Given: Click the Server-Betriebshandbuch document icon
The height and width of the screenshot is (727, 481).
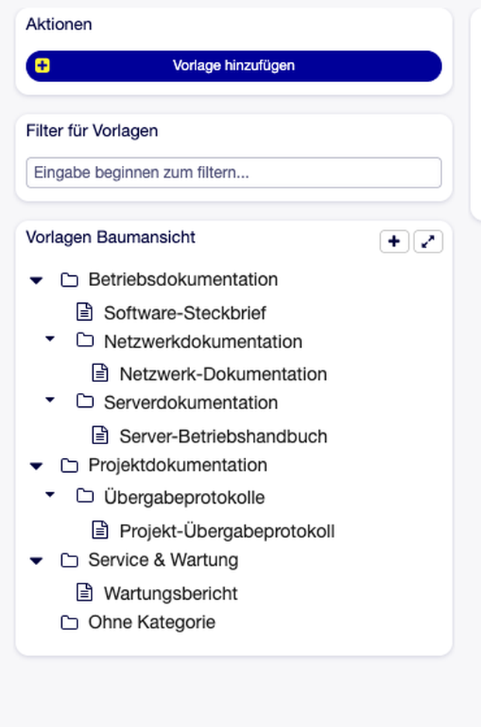Looking at the screenshot, I should click(100, 436).
